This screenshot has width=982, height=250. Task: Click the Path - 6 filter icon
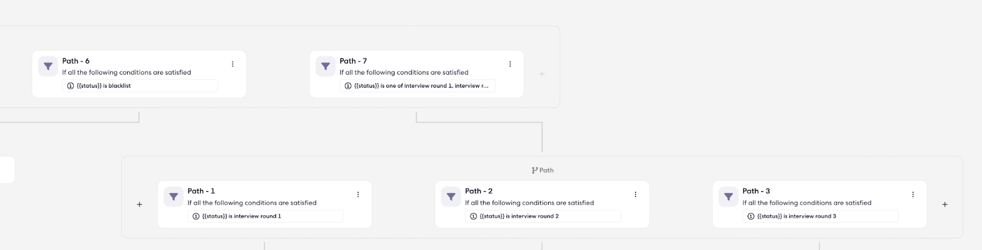click(48, 66)
